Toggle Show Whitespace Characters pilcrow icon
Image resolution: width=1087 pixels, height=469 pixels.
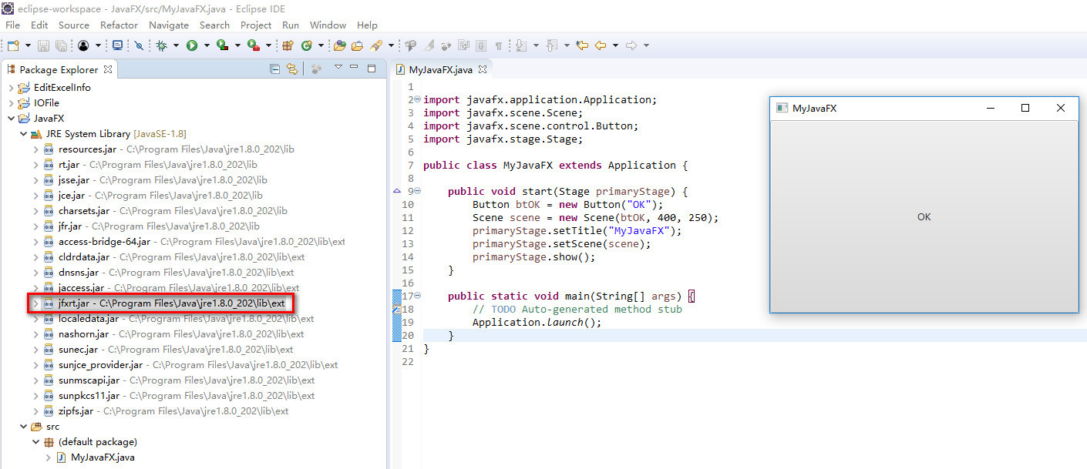pyautogui.click(x=499, y=46)
